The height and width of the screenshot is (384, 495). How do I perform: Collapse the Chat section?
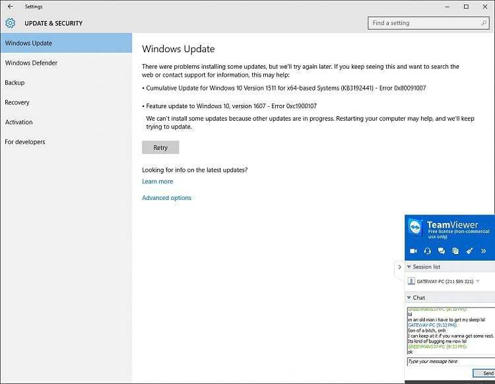409,298
